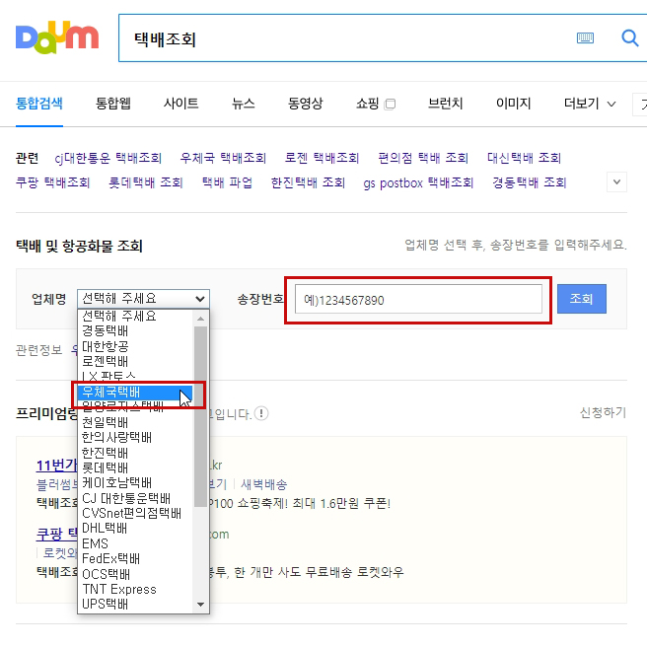The image size is (647, 647).
Task: Open related search 한진택배 조회
Action: point(308,182)
